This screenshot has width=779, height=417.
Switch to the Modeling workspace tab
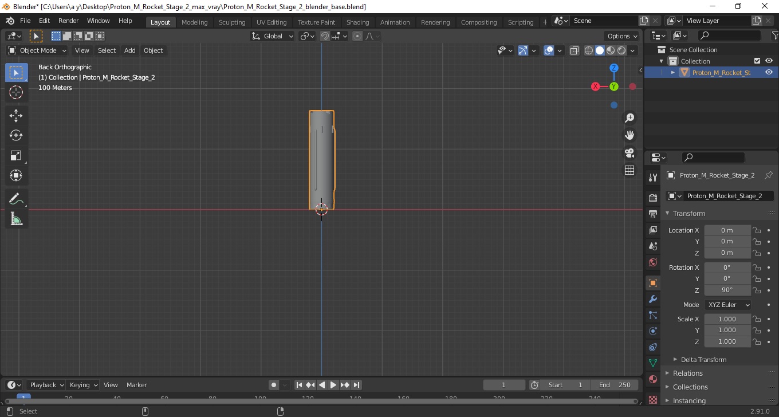(x=194, y=22)
